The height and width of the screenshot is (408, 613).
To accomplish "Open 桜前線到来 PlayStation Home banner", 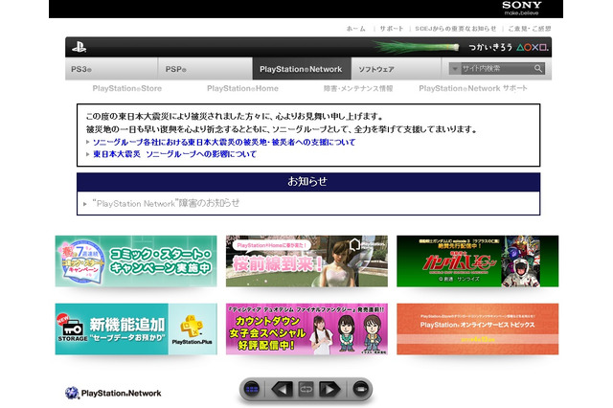I will coord(306,261).
